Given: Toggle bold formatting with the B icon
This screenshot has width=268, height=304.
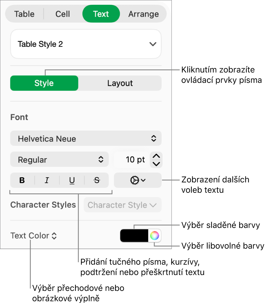Looking at the screenshot, I should [22, 180].
